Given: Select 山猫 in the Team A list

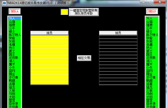Looking at the screenshot, I should tap(15, 22).
